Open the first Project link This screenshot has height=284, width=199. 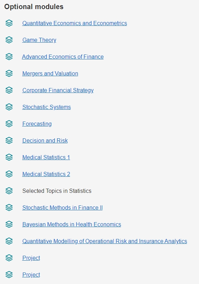coord(31,258)
